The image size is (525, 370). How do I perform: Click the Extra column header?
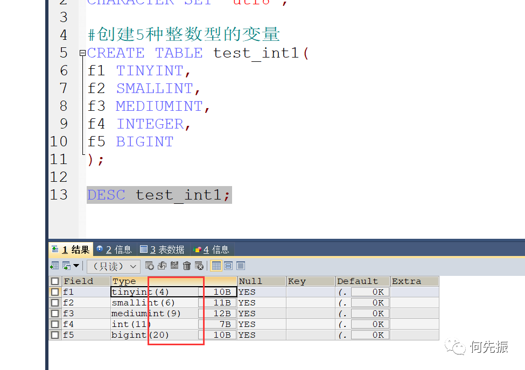click(x=415, y=281)
